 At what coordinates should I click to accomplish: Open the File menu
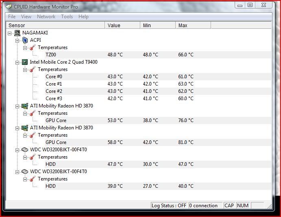pyautogui.click(x=12, y=17)
